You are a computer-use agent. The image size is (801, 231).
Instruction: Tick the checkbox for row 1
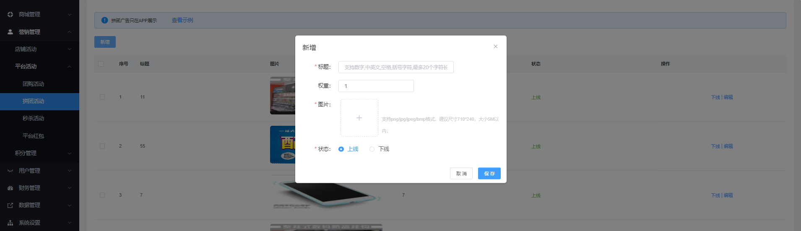pos(102,97)
